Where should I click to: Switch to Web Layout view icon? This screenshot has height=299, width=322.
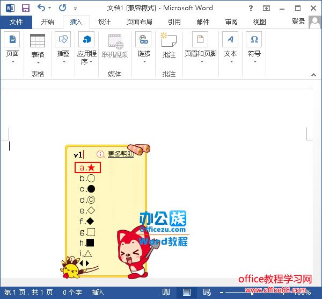pyautogui.click(x=207, y=292)
